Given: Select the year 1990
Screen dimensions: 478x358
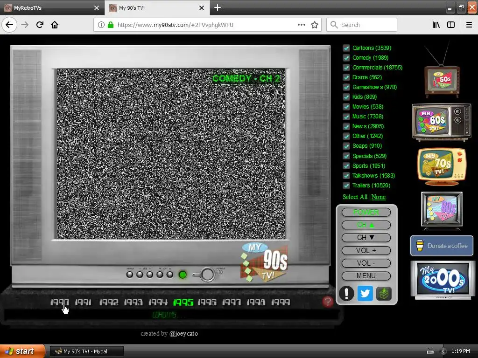Looking at the screenshot, I should (60, 302).
